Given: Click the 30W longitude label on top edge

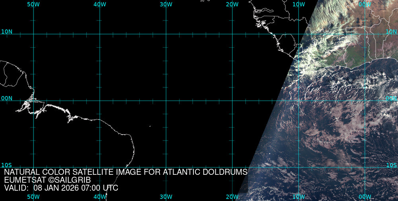Looking at the screenshot, I should [x=166, y=4].
